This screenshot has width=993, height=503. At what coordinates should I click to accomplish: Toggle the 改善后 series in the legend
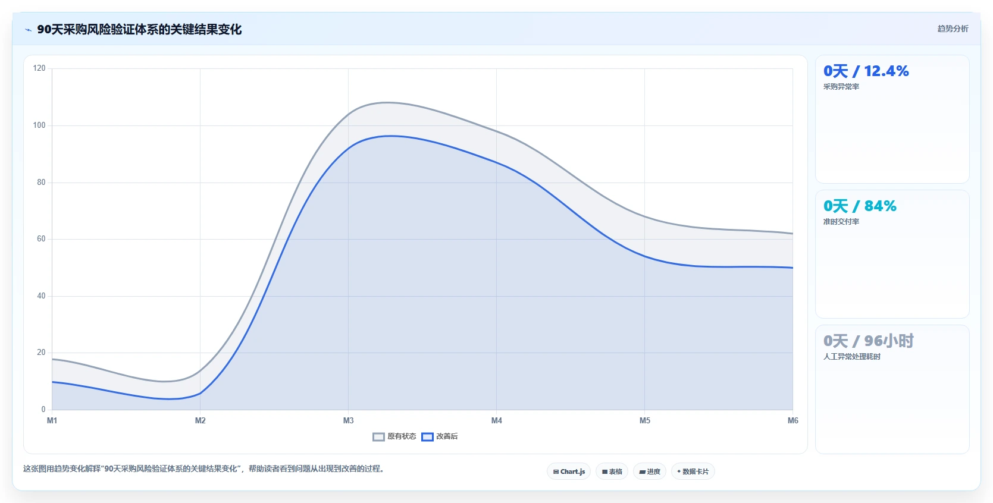coord(440,436)
